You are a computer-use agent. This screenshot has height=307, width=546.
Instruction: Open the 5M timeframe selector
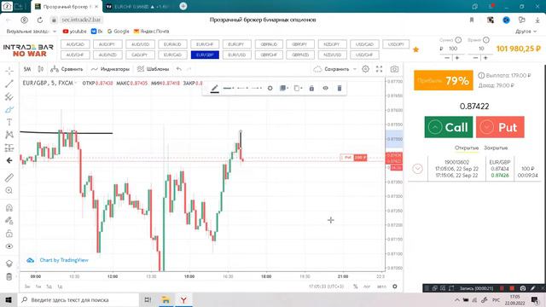[x=27, y=69]
